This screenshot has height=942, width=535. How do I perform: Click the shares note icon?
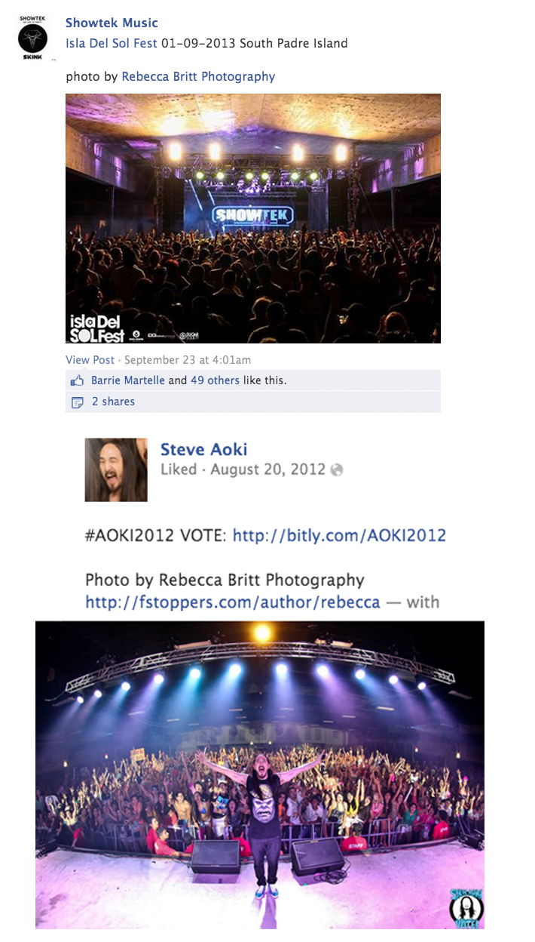(76, 402)
